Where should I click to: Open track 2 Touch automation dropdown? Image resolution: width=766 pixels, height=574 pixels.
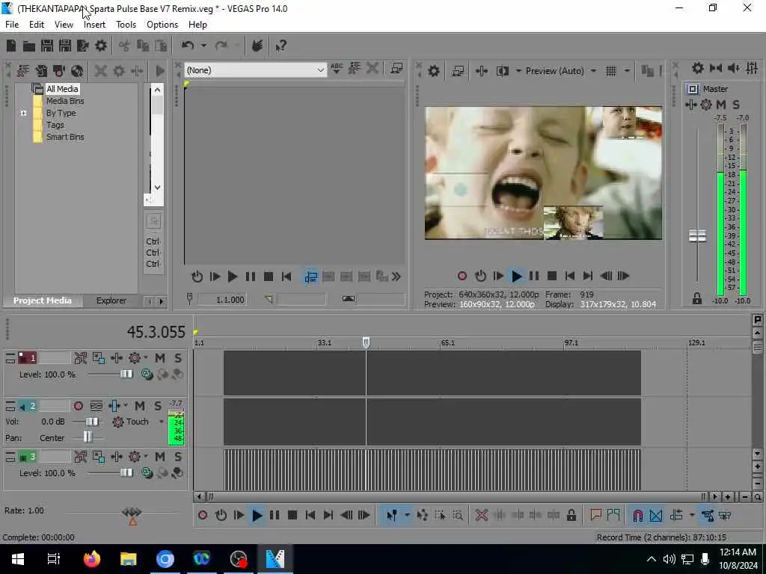click(x=162, y=422)
